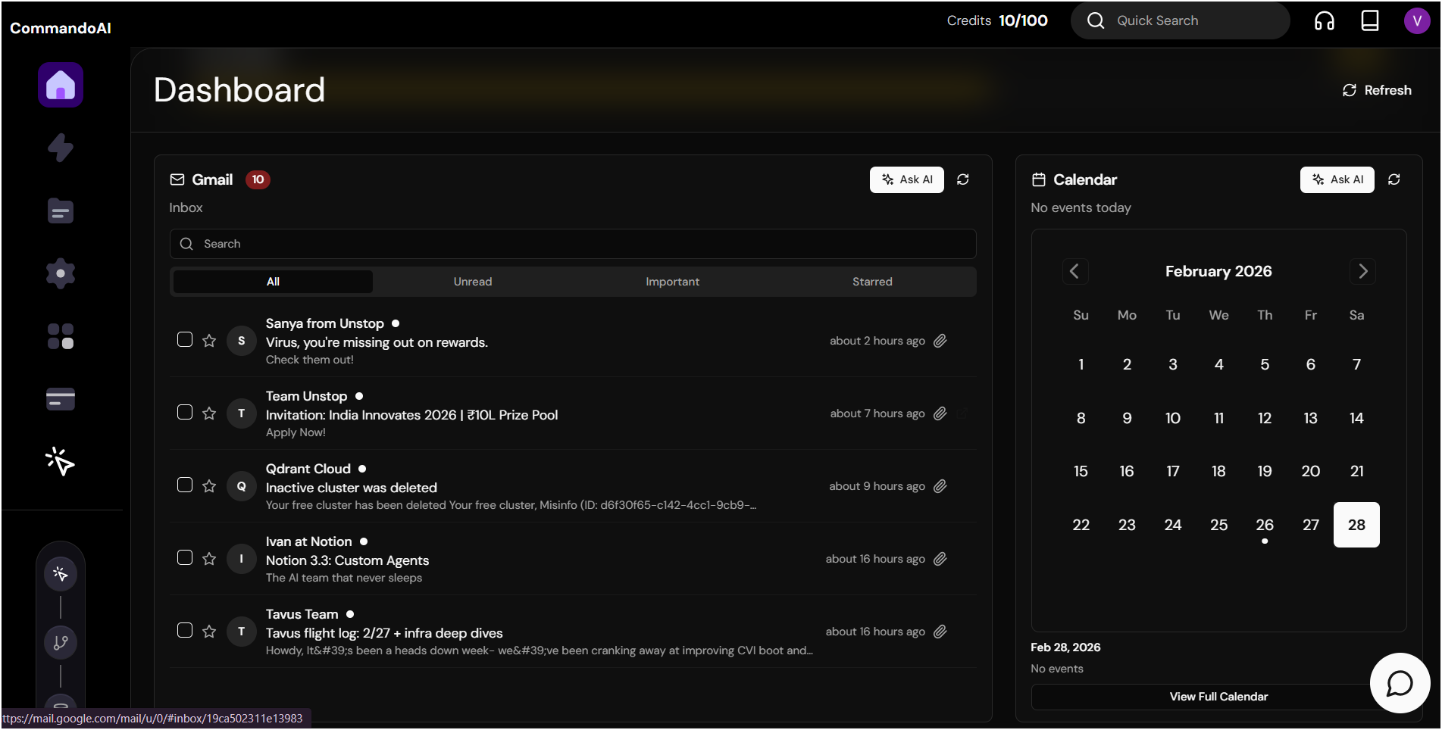This screenshot has height=730, width=1442.
Task: Open the Tavus flight log email
Action: click(384, 633)
